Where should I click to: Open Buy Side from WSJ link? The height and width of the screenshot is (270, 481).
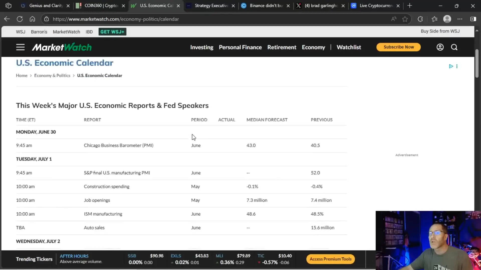click(x=440, y=31)
